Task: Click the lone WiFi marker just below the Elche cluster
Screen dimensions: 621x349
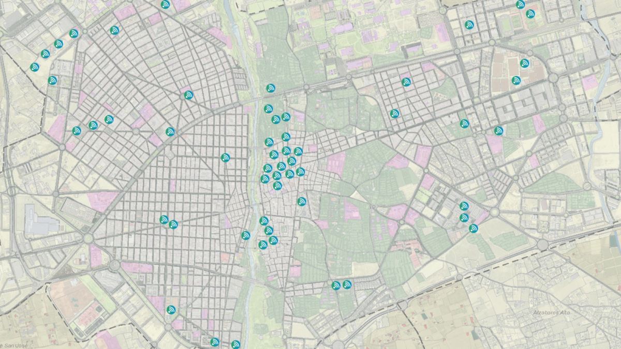Action: [302, 201]
